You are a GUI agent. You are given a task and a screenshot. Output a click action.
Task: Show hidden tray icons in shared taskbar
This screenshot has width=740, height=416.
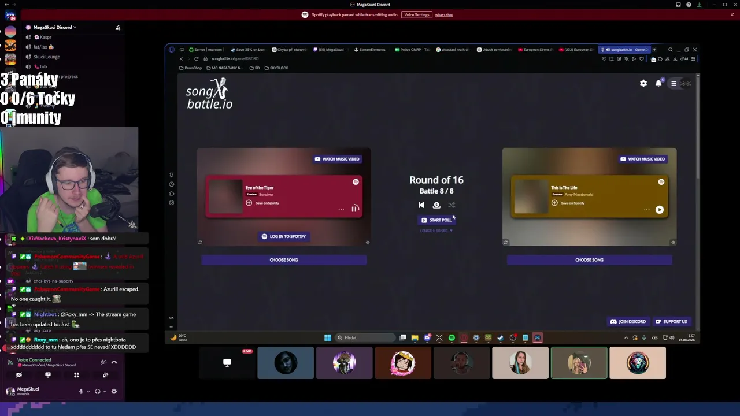[626, 338]
